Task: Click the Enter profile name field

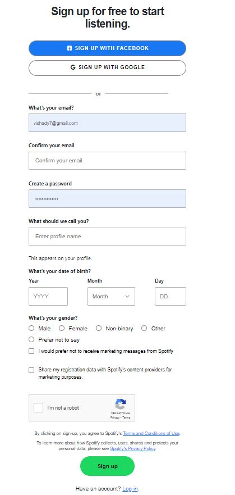Action: coord(108,237)
